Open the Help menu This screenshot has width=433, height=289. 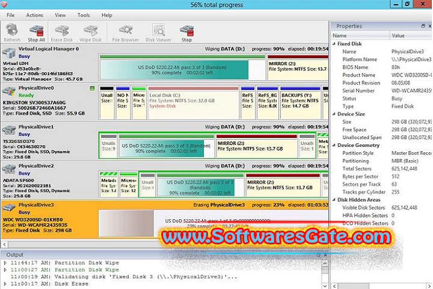point(106,15)
